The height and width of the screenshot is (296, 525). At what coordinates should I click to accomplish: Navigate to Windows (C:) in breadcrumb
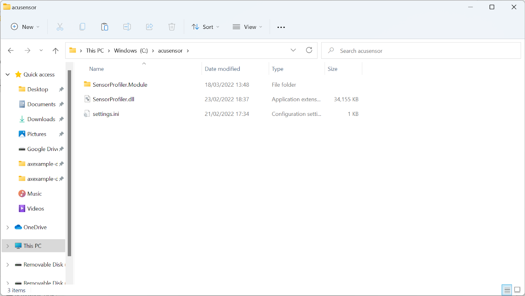click(x=131, y=51)
